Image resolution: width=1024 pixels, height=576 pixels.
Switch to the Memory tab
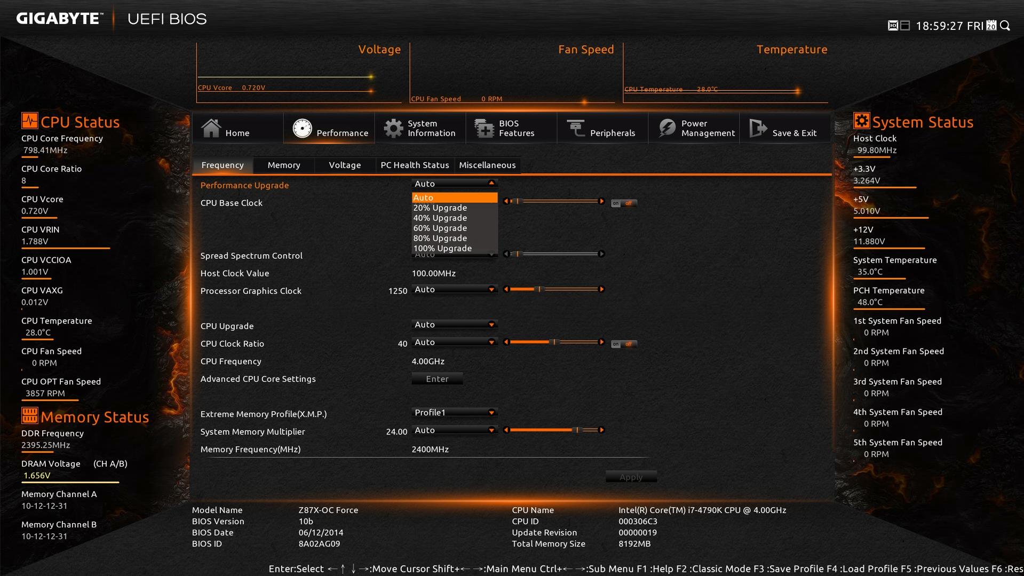pos(284,165)
